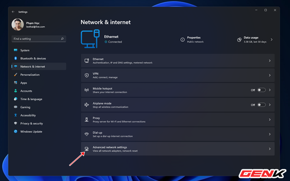Image resolution: width=290 pixels, height=181 pixels.
Task: Click the Privacy shield icon in sidebar
Action: click(x=15, y=123)
